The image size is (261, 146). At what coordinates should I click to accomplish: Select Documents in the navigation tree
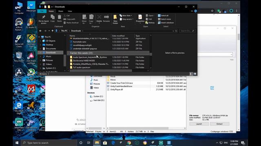tap(51, 49)
